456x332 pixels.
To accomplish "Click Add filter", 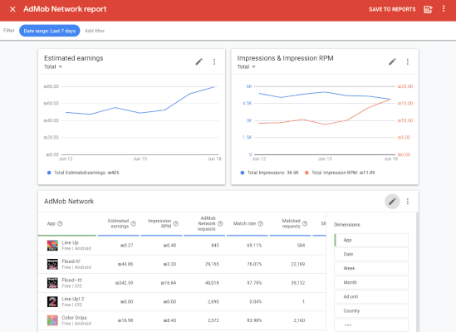I will 95,31.
